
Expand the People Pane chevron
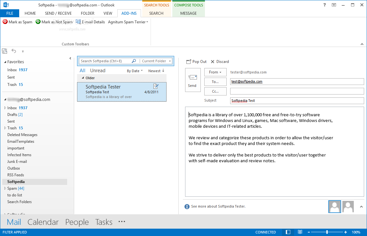tap(361, 207)
